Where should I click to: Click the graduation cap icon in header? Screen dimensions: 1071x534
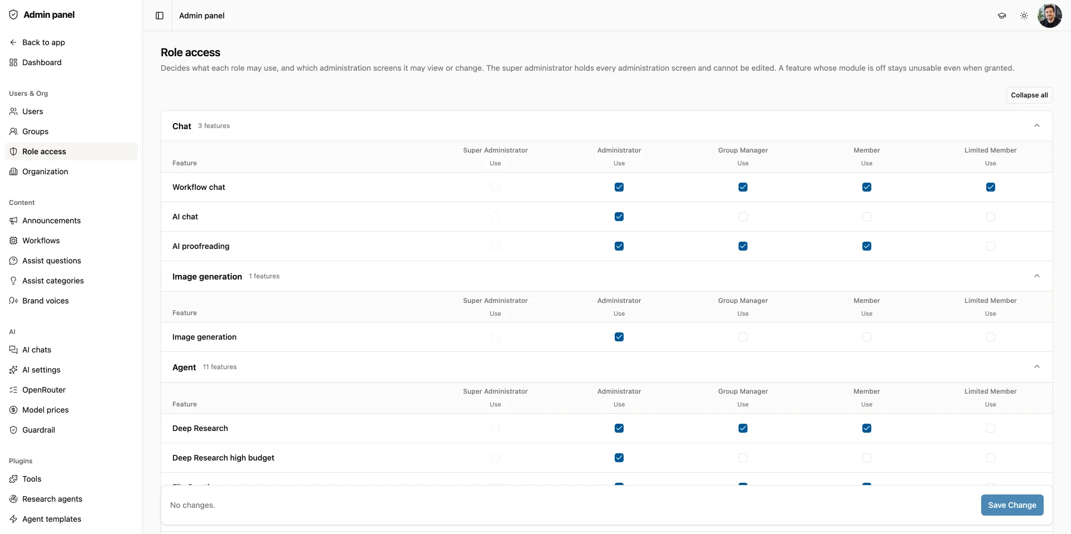pos(1002,16)
